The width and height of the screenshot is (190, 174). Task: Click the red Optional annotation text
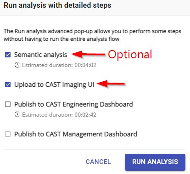[x=130, y=55]
